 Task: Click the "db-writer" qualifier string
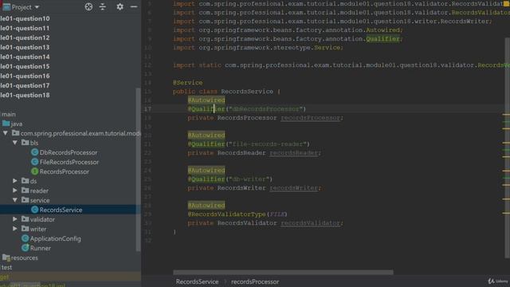click(x=249, y=179)
